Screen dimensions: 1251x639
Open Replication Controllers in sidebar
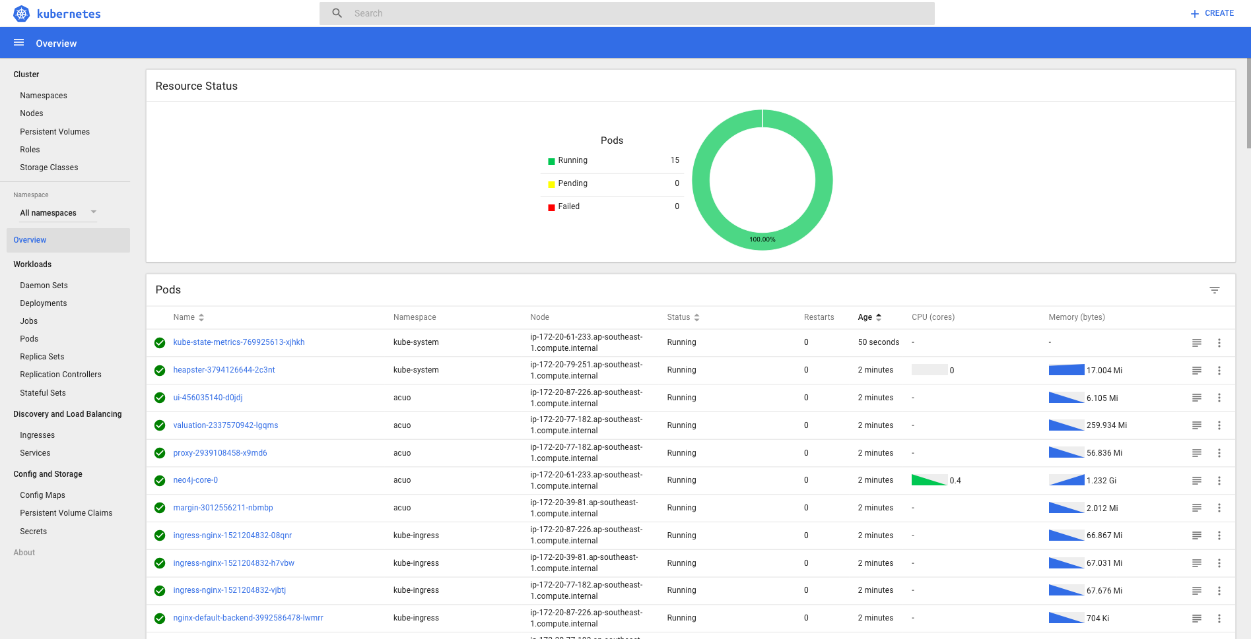tap(61, 375)
